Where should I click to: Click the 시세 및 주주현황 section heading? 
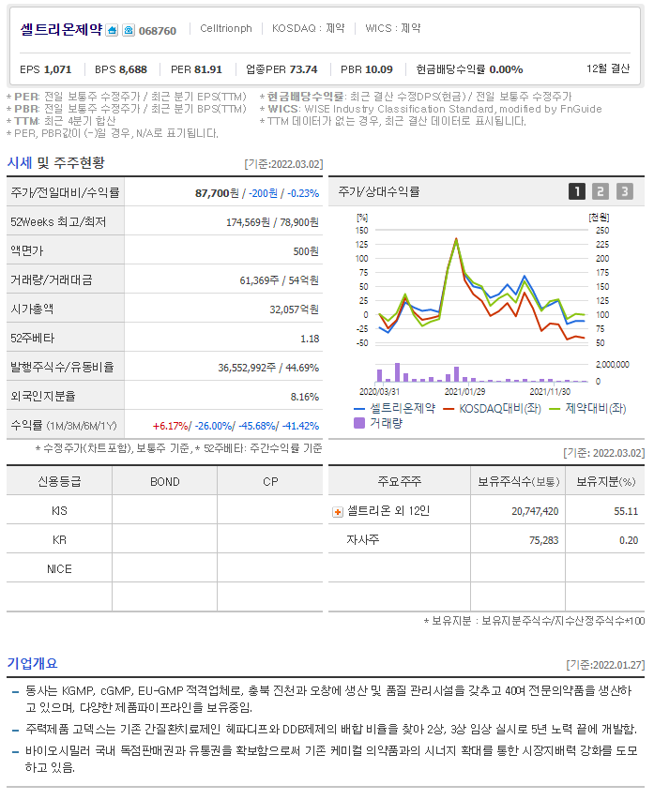click(x=55, y=163)
